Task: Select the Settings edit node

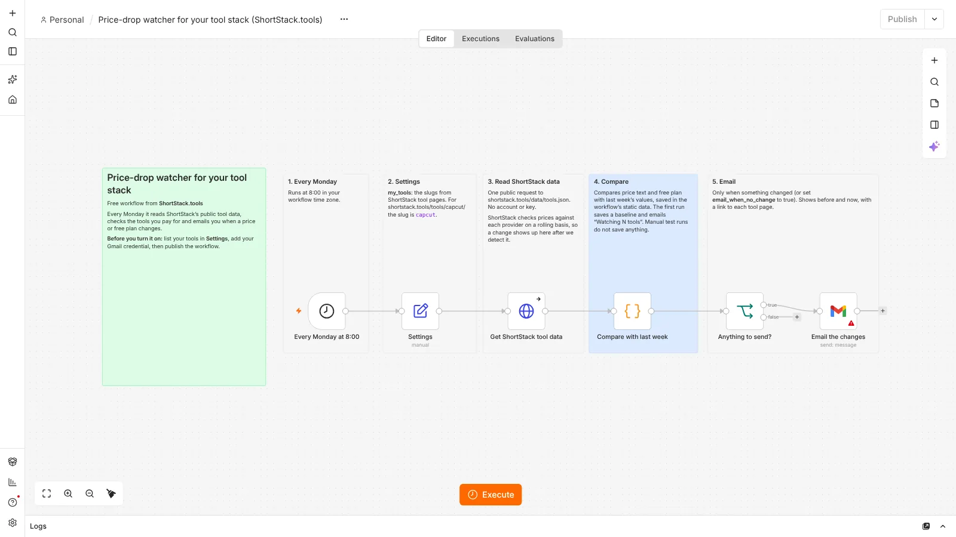Action: tap(421, 311)
